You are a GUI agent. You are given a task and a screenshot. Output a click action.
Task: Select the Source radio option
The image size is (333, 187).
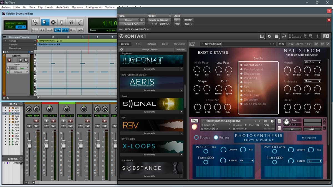pos(196,137)
